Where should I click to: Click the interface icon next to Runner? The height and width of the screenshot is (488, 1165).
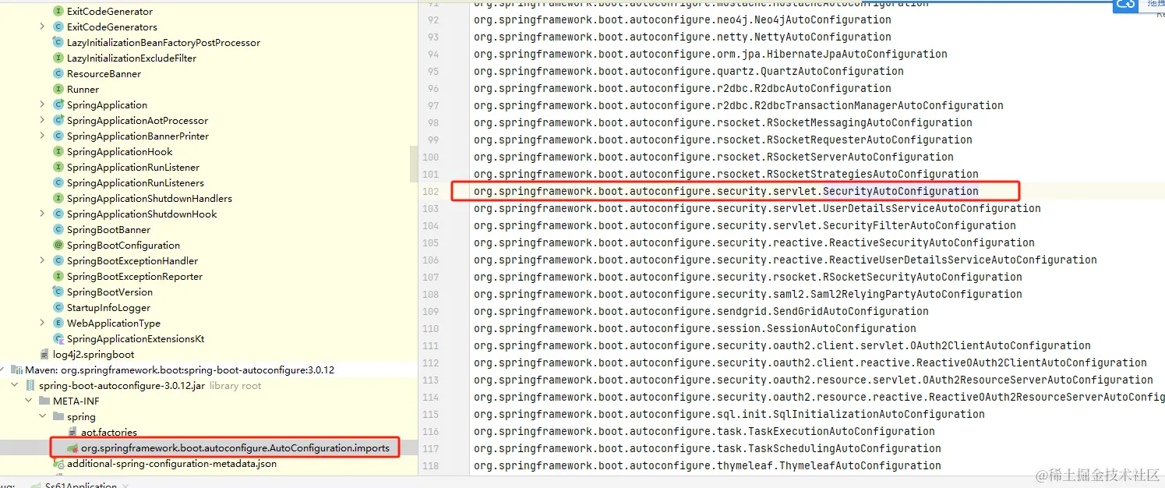pos(58,90)
